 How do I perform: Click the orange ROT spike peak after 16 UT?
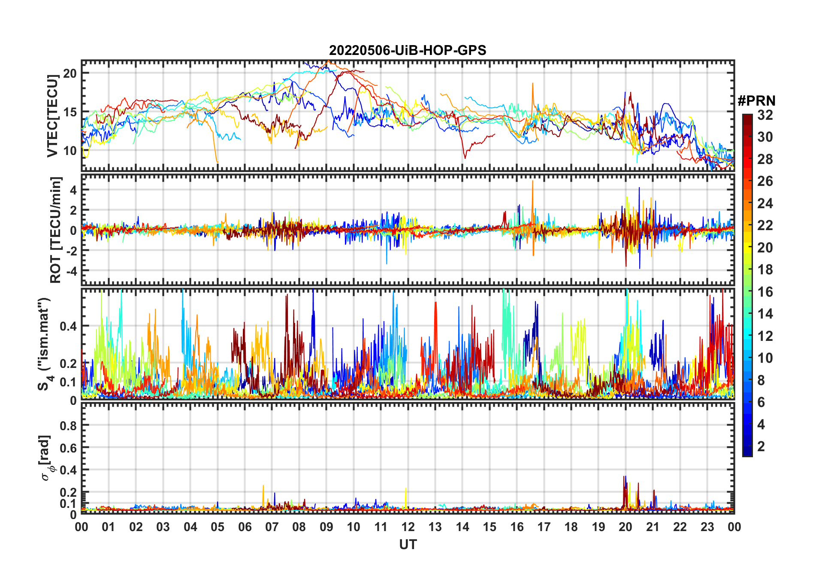pos(532,182)
